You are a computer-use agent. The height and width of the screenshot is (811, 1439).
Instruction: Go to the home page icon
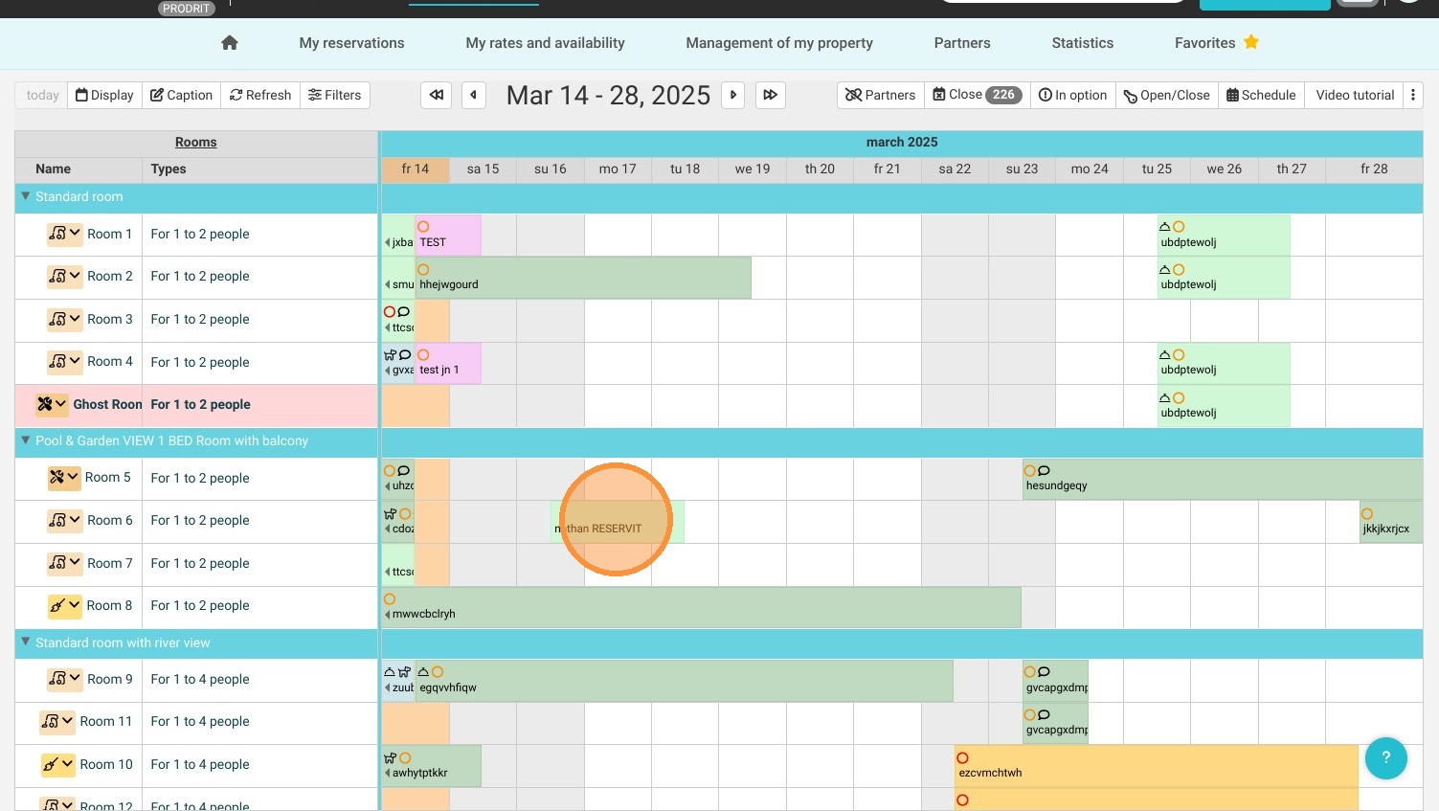229,43
